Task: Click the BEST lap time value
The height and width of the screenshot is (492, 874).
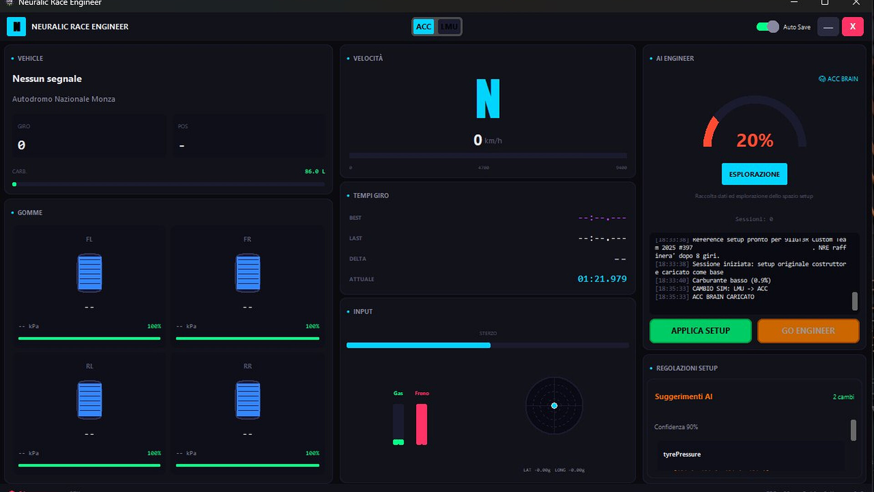Action: pos(602,218)
